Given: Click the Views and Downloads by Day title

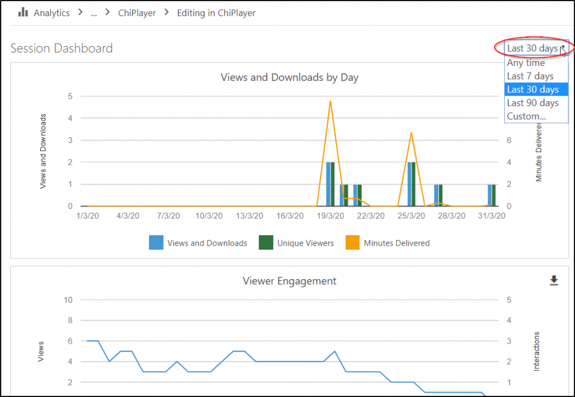Looking at the screenshot, I should coord(289,77).
